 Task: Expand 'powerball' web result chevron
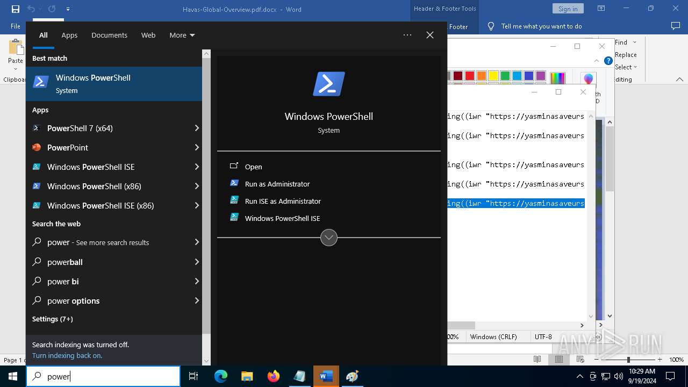point(197,262)
